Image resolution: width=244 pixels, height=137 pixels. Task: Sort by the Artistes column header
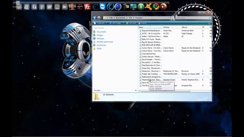pos(172,27)
